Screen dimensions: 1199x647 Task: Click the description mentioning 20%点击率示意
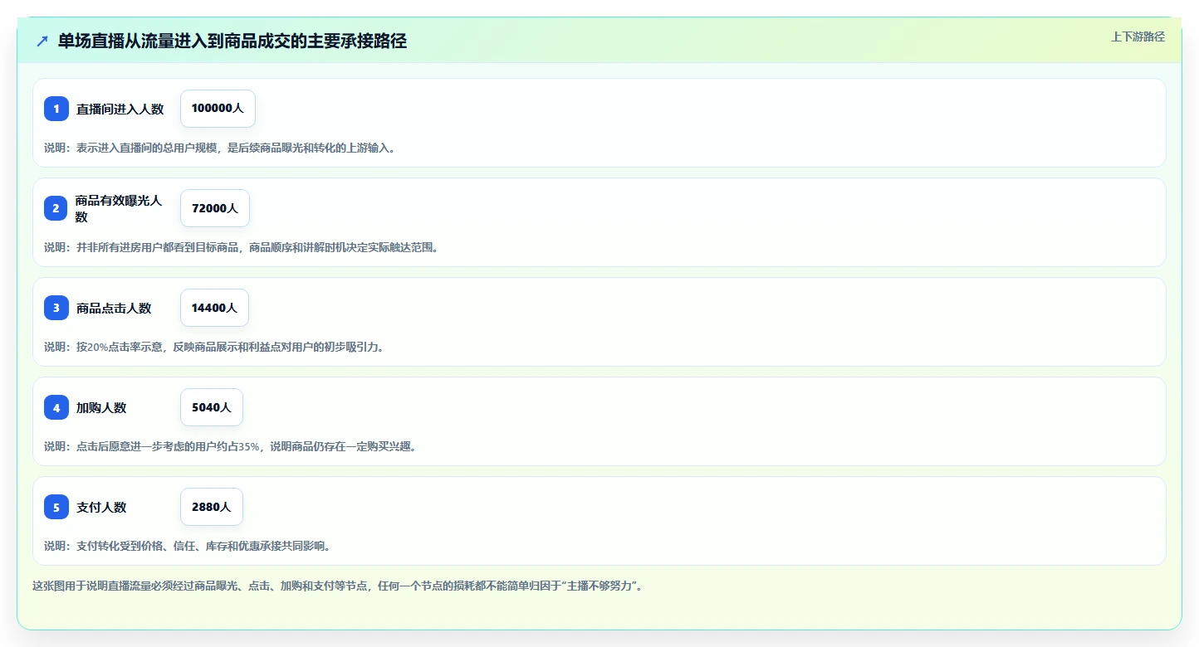tap(214, 347)
